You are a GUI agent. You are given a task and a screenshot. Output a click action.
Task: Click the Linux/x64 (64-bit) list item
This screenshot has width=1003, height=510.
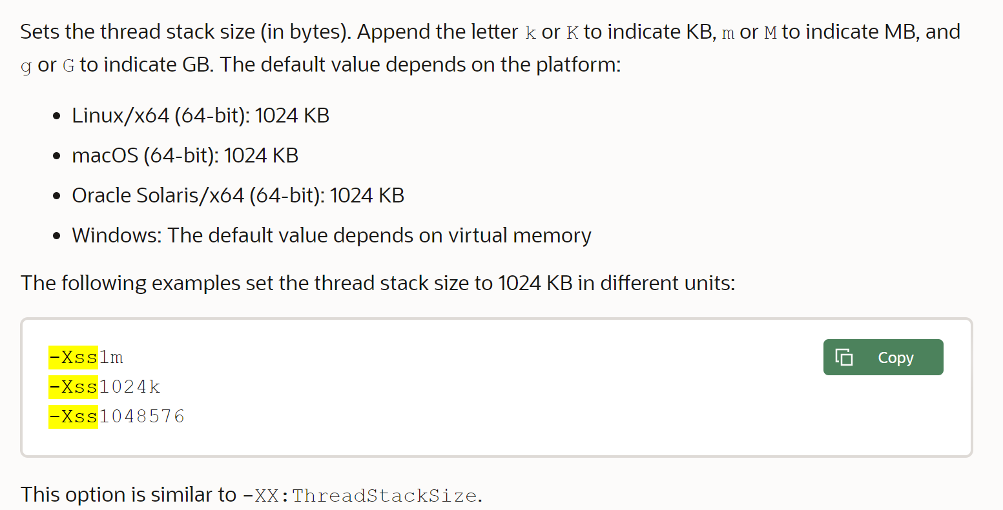coord(201,115)
